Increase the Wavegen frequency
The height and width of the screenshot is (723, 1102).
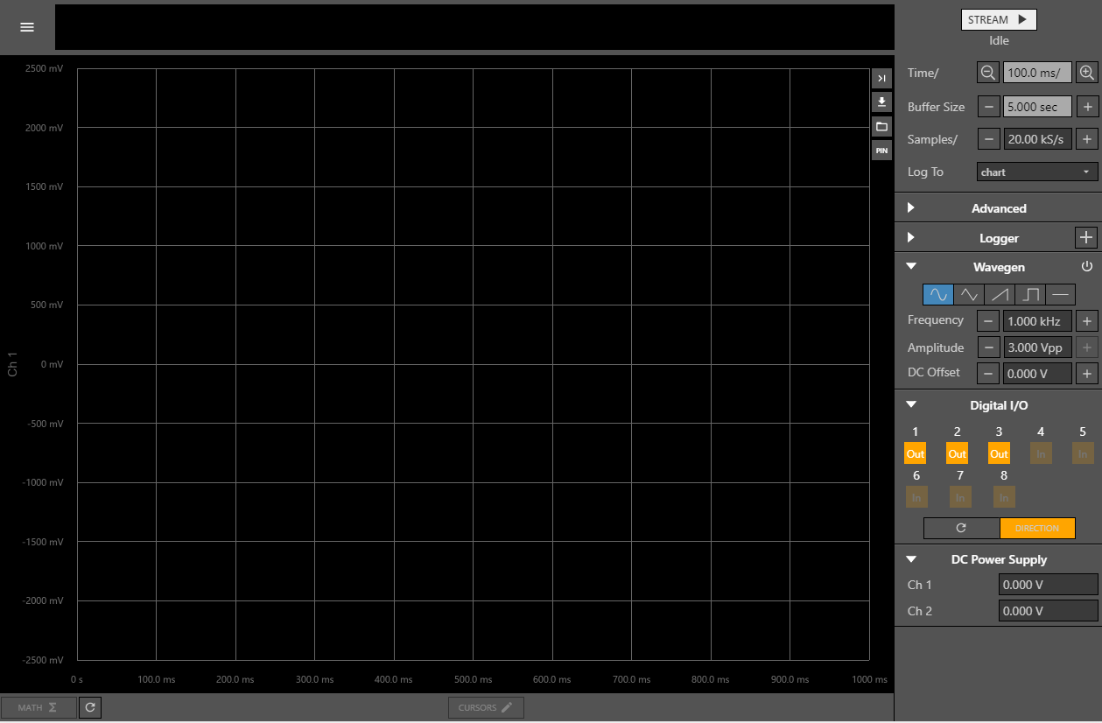[1087, 321]
